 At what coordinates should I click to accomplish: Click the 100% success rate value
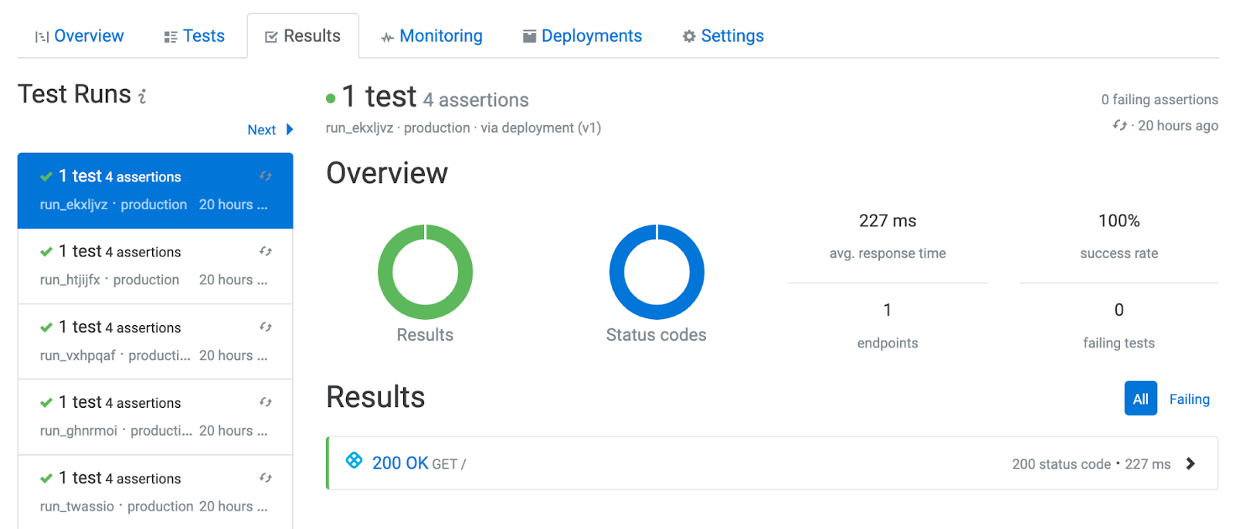point(1119,221)
